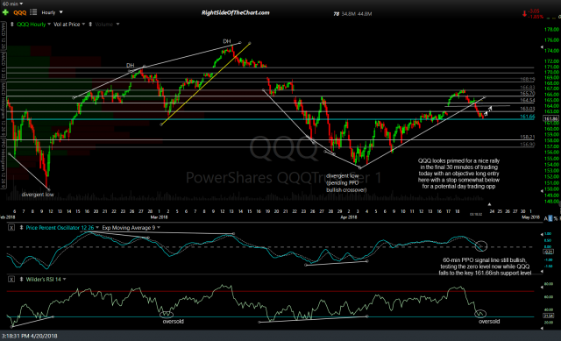Click the RSI current value tag
This screenshot has width=561, height=341.
549,316
